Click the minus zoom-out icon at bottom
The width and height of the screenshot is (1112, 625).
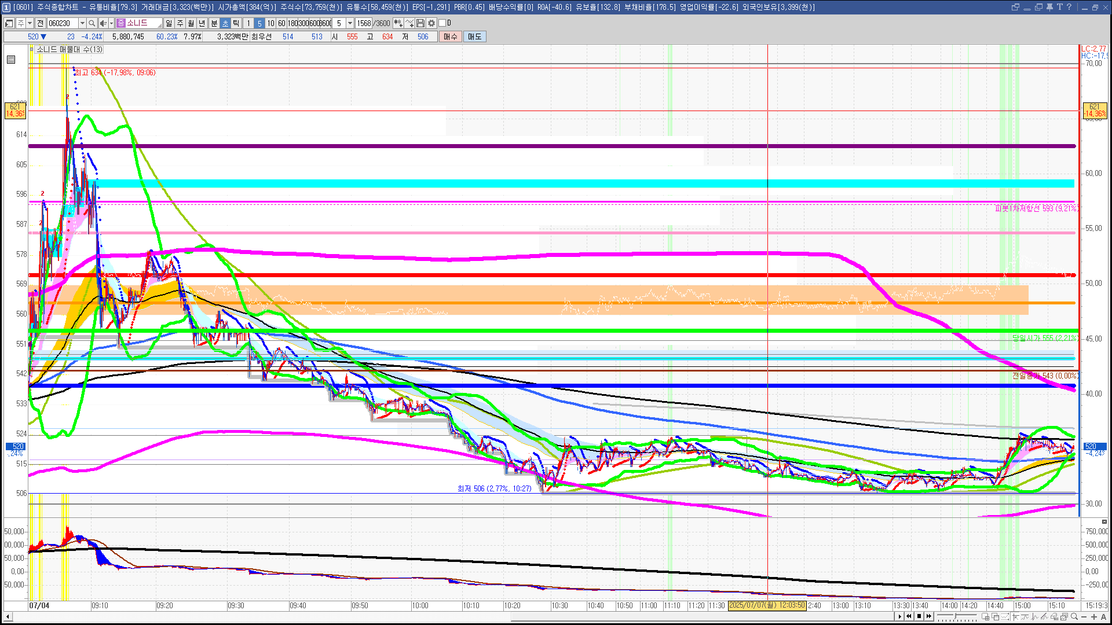click(x=1084, y=617)
